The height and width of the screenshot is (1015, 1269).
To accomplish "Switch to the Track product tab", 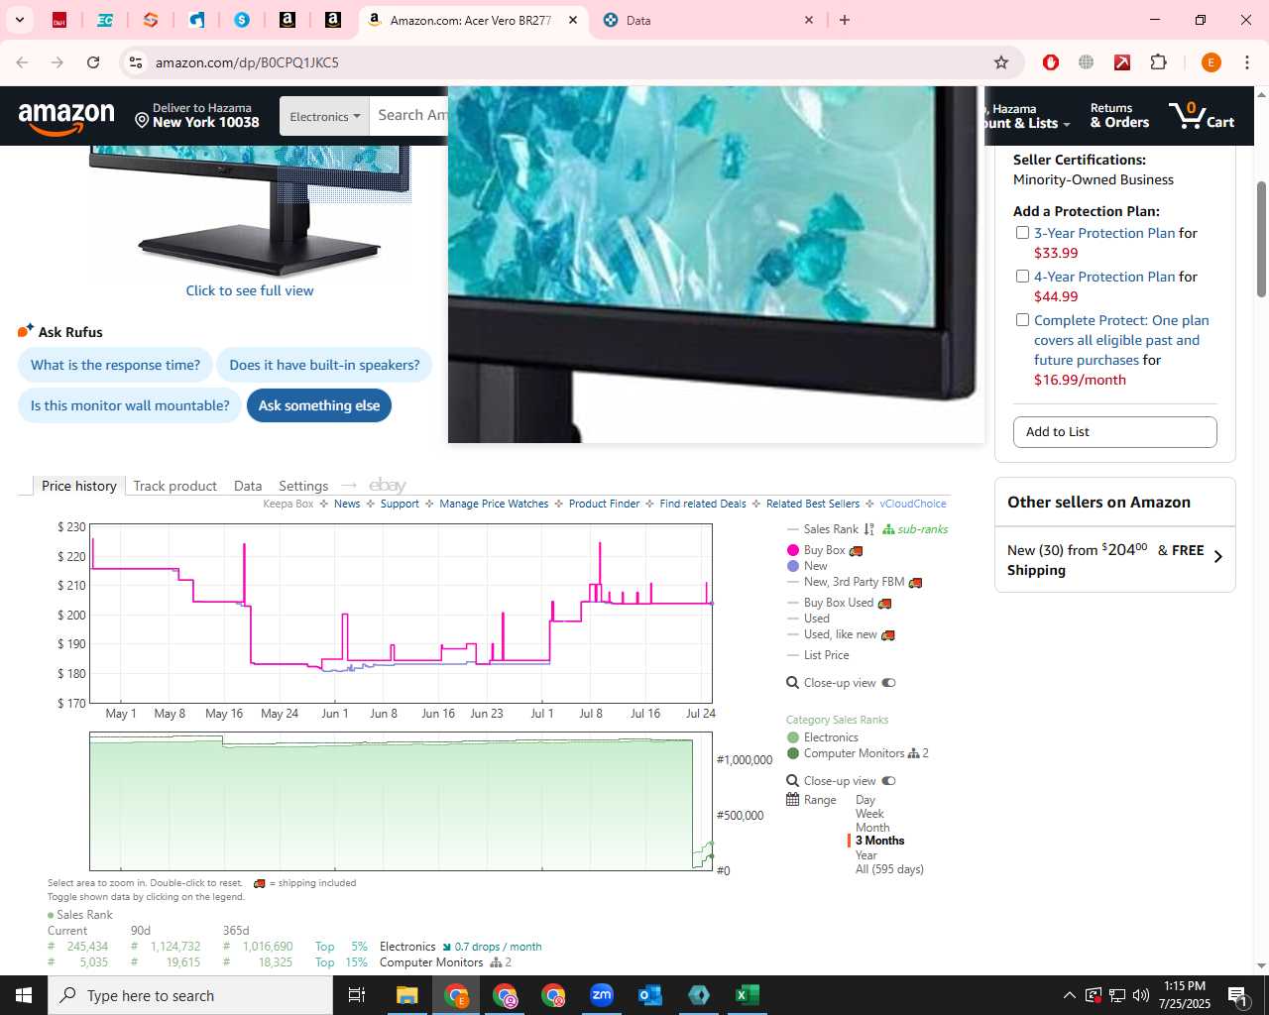I will pyautogui.click(x=174, y=486).
